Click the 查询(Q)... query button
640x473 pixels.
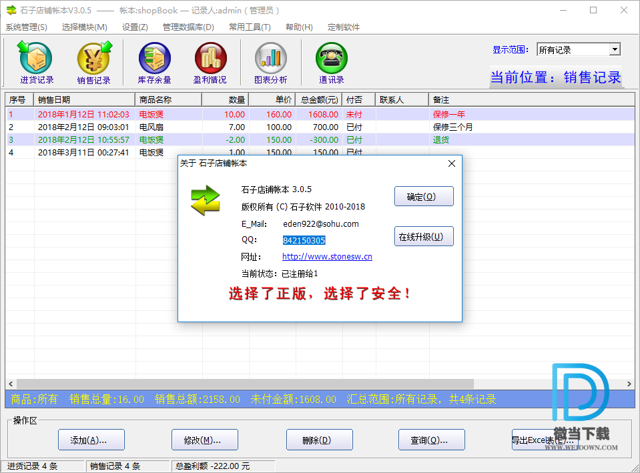[432, 440]
